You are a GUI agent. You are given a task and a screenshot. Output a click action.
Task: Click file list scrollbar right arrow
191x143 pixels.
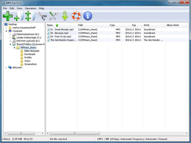[x=187, y=133]
